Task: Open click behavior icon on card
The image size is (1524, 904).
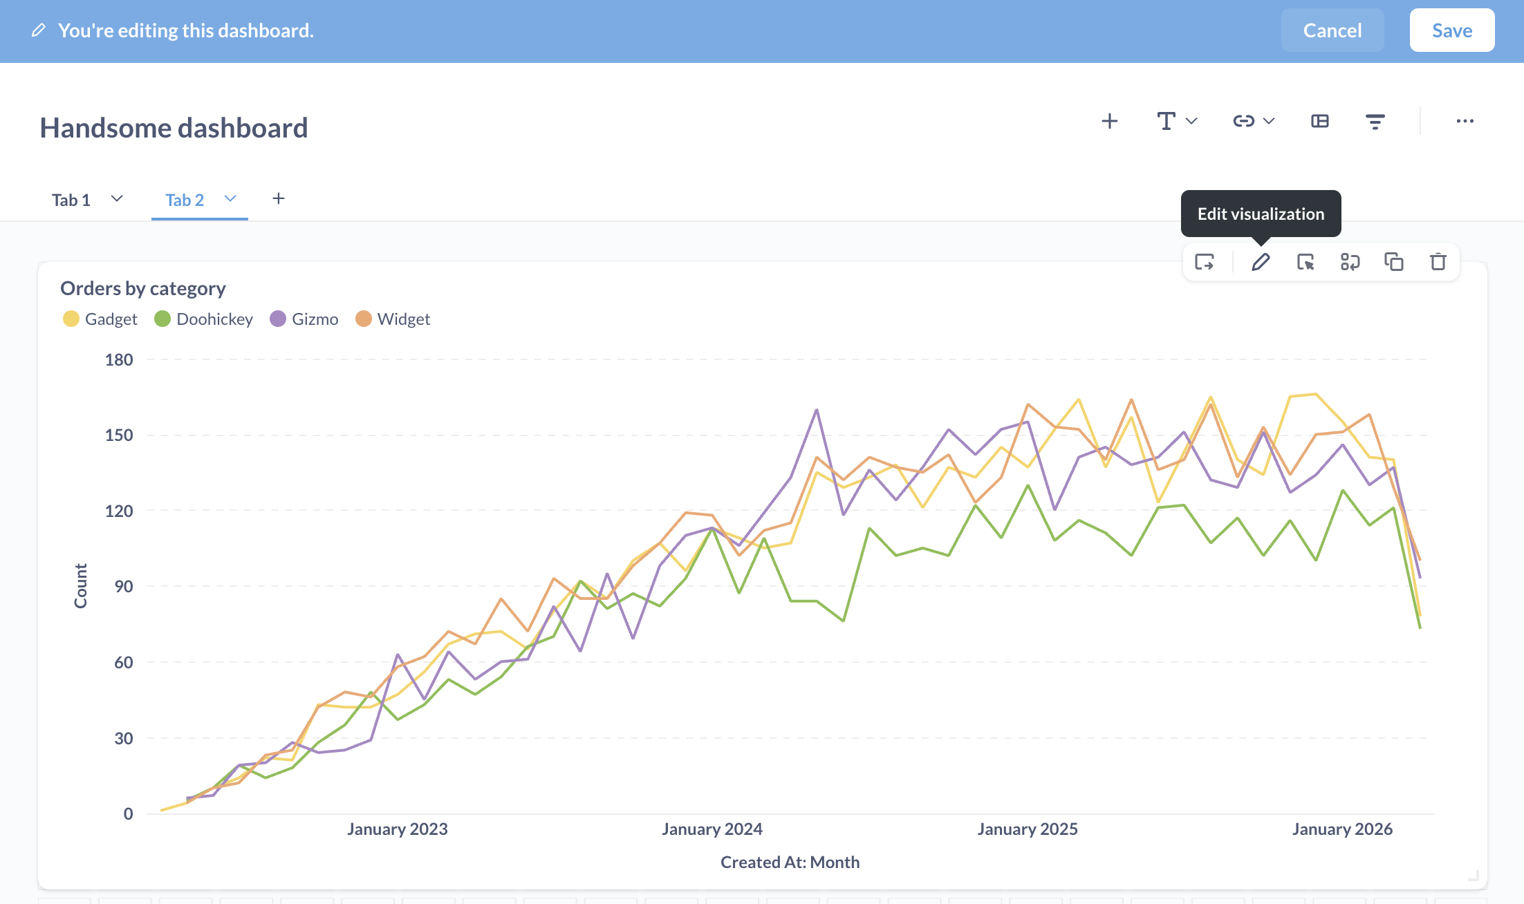Action: tap(1305, 263)
